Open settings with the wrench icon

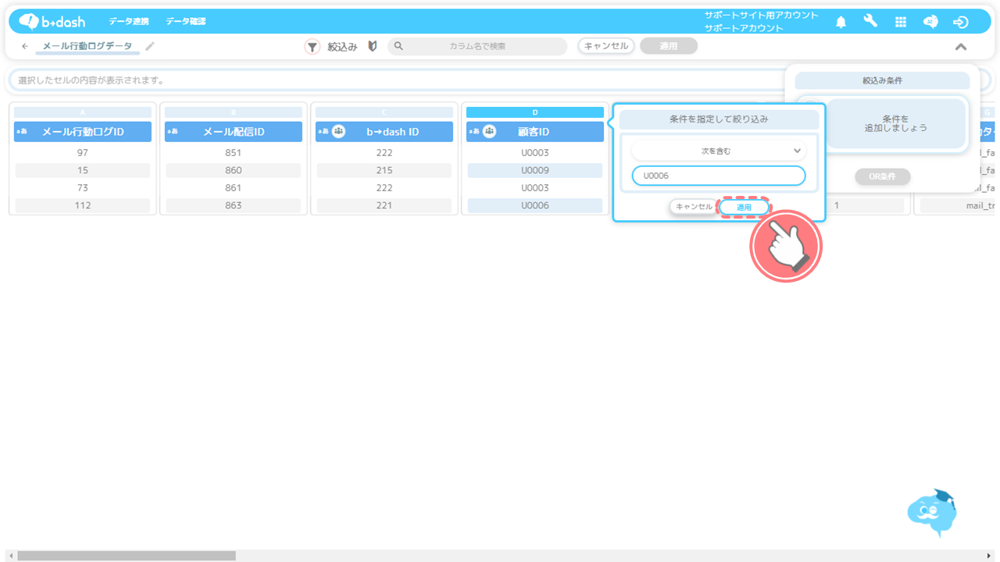coord(870,22)
